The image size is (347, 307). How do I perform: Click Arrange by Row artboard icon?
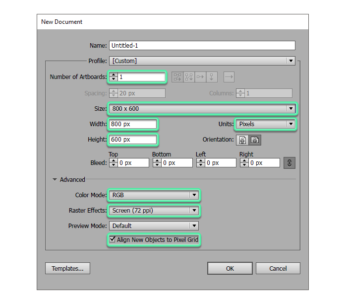coord(200,77)
